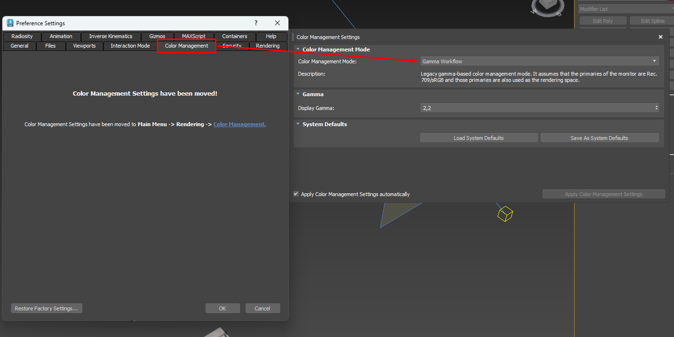Open the Security tab
This screenshot has height=337, width=674.
click(232, 46)
